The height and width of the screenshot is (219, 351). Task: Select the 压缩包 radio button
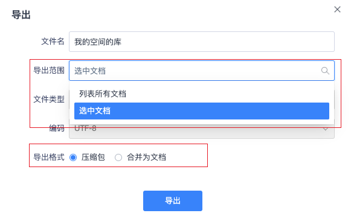pyautogui.click(x=73, y=157)
